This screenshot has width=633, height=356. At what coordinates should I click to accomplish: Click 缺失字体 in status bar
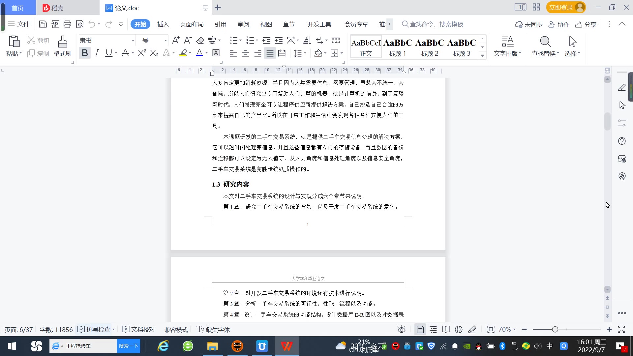pos(213,329)
